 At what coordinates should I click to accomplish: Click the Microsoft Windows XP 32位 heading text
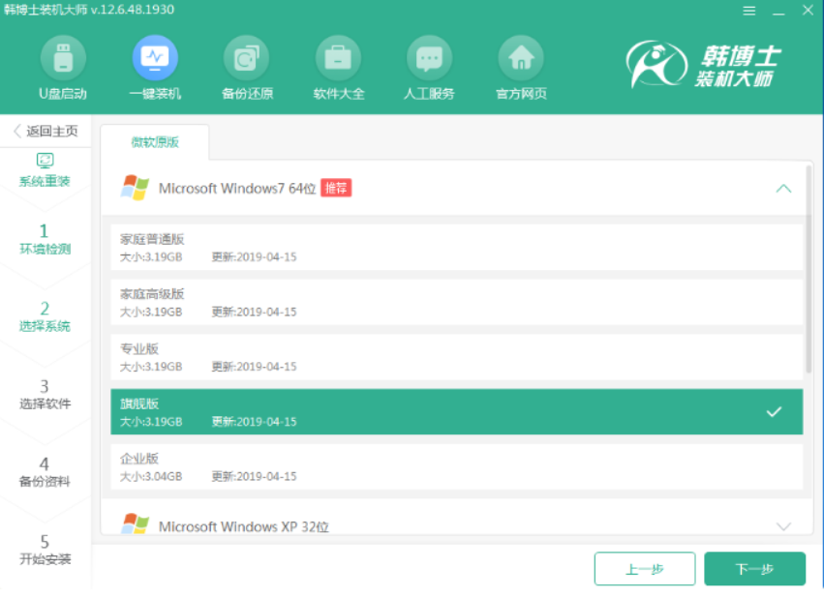(x=244, y=526)
